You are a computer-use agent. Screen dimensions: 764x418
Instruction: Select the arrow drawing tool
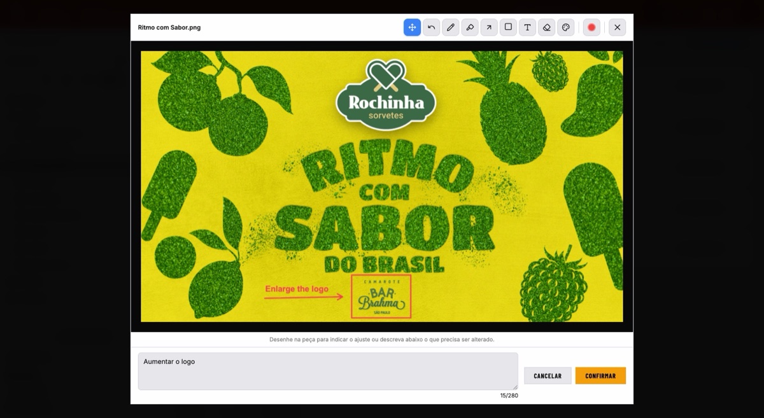click(x=489, y=27)
